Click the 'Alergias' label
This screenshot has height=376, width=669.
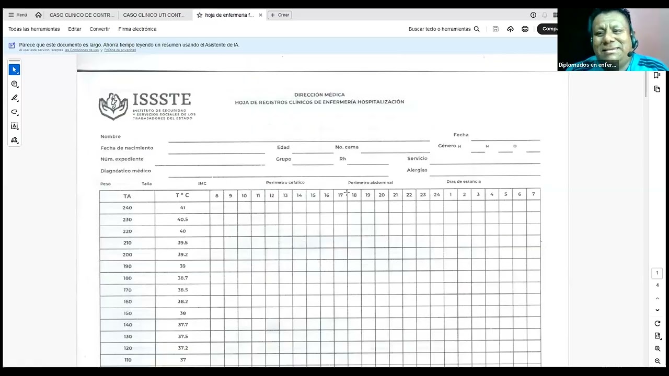[x=417, y=170]
